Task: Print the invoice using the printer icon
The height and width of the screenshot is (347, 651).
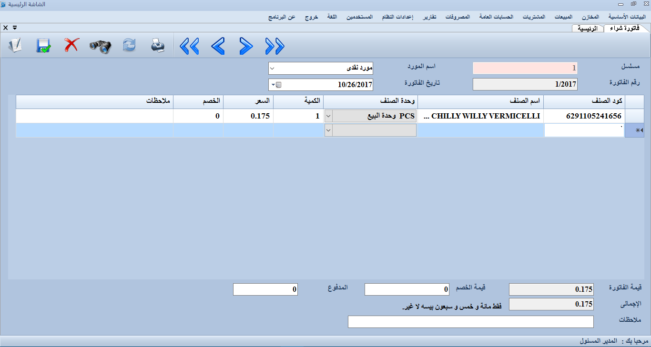Action: click(157, 46)
